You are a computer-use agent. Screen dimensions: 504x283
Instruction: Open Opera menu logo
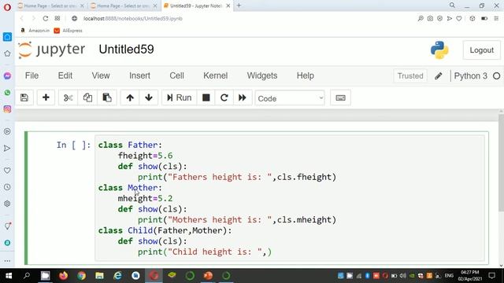coord(7,7)
